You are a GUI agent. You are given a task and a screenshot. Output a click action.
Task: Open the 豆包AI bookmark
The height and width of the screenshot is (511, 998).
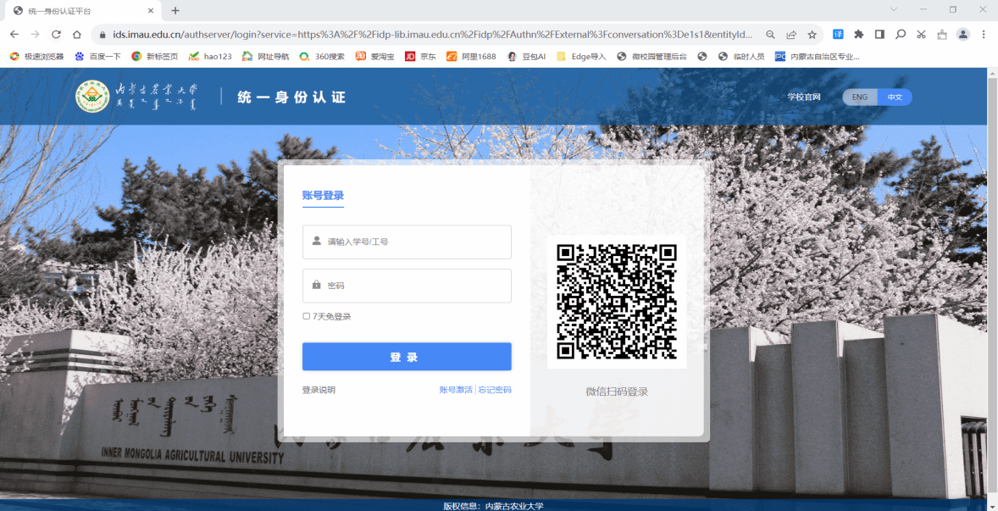526,57
